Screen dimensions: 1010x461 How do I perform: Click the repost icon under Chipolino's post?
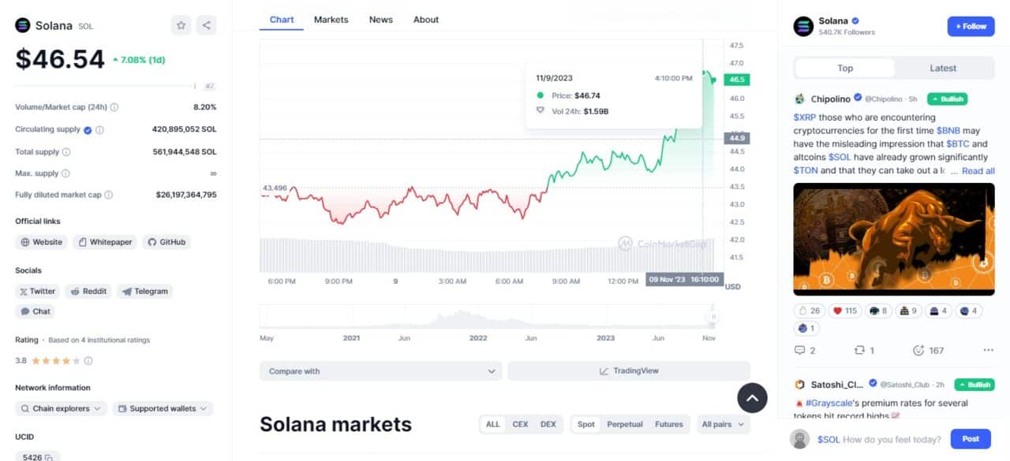pos(860,350)
